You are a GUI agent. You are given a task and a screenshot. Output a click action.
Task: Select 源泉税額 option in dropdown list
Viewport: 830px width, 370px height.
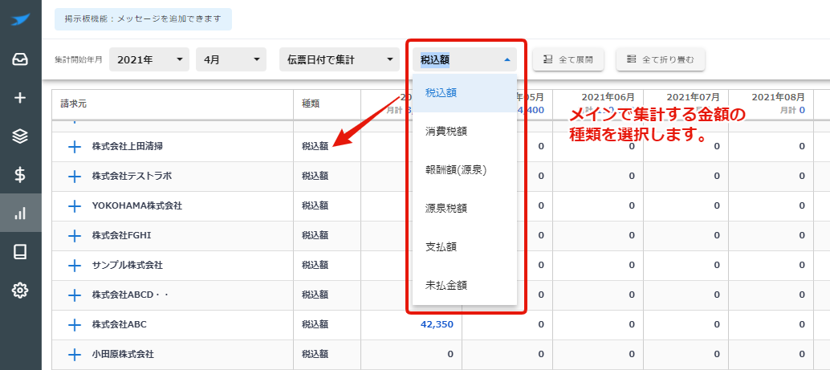(465, 209)
